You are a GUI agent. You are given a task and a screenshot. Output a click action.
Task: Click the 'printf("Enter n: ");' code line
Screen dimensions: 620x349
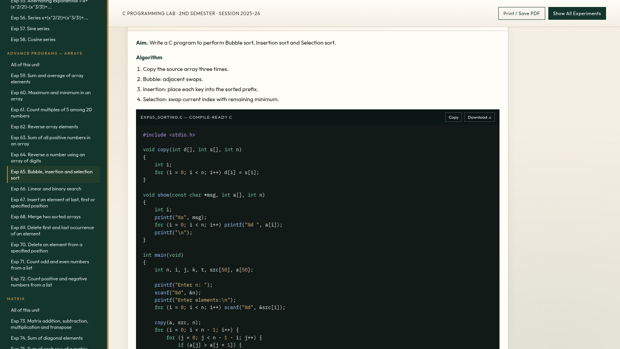click(x=184, y=285)
